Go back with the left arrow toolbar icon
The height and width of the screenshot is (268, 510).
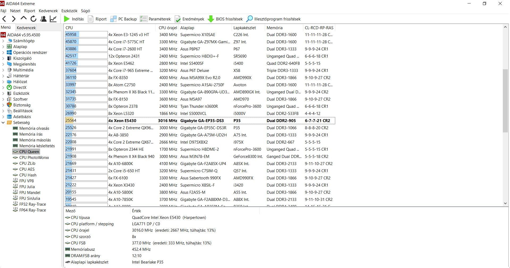coord(4,19)
